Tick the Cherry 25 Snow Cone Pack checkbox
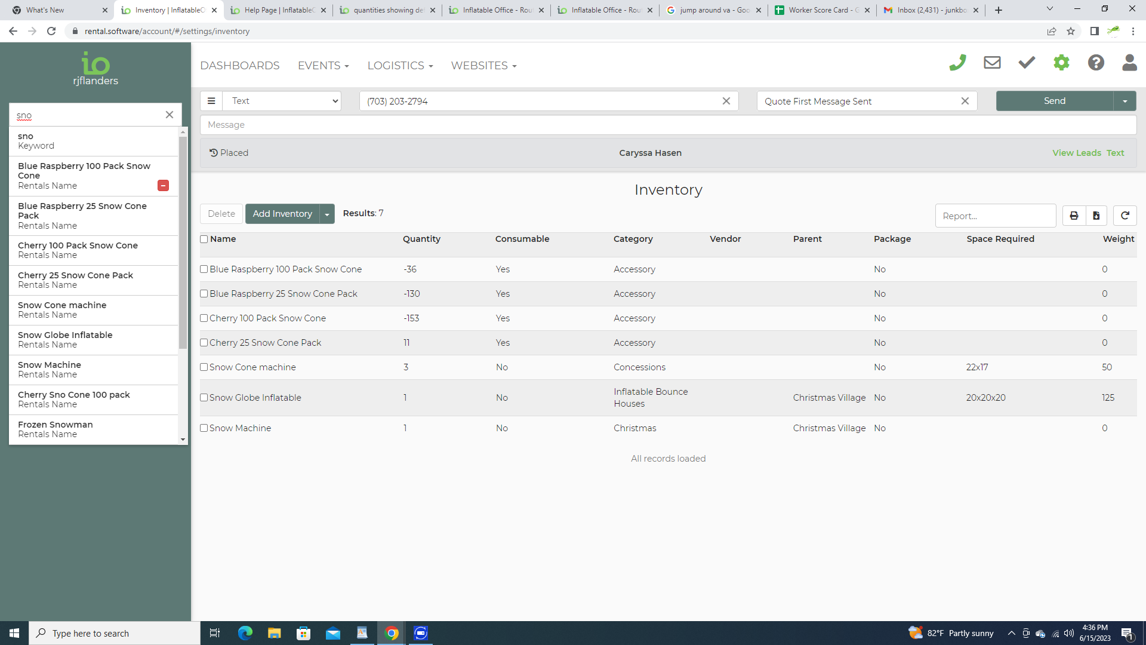This screenshot has width=1146, height=645. [x=204, y=343]
